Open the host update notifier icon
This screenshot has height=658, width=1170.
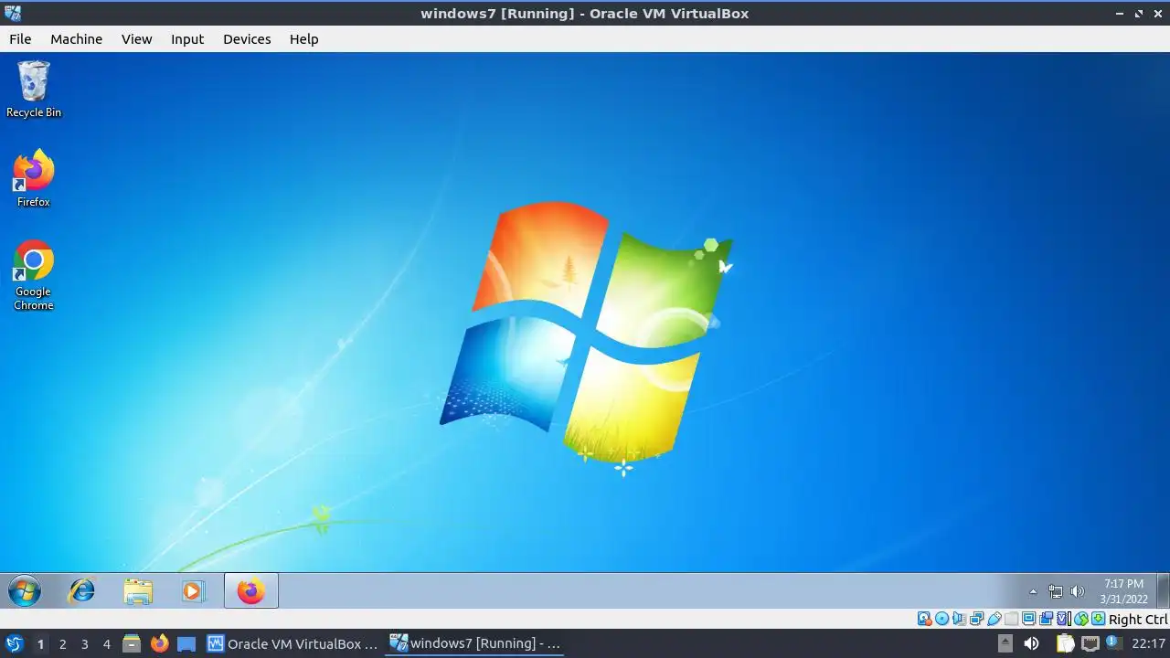point(1114,642)
